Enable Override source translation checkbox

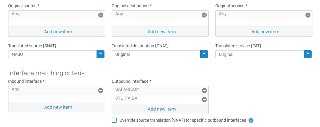click(x=114, y=120)
